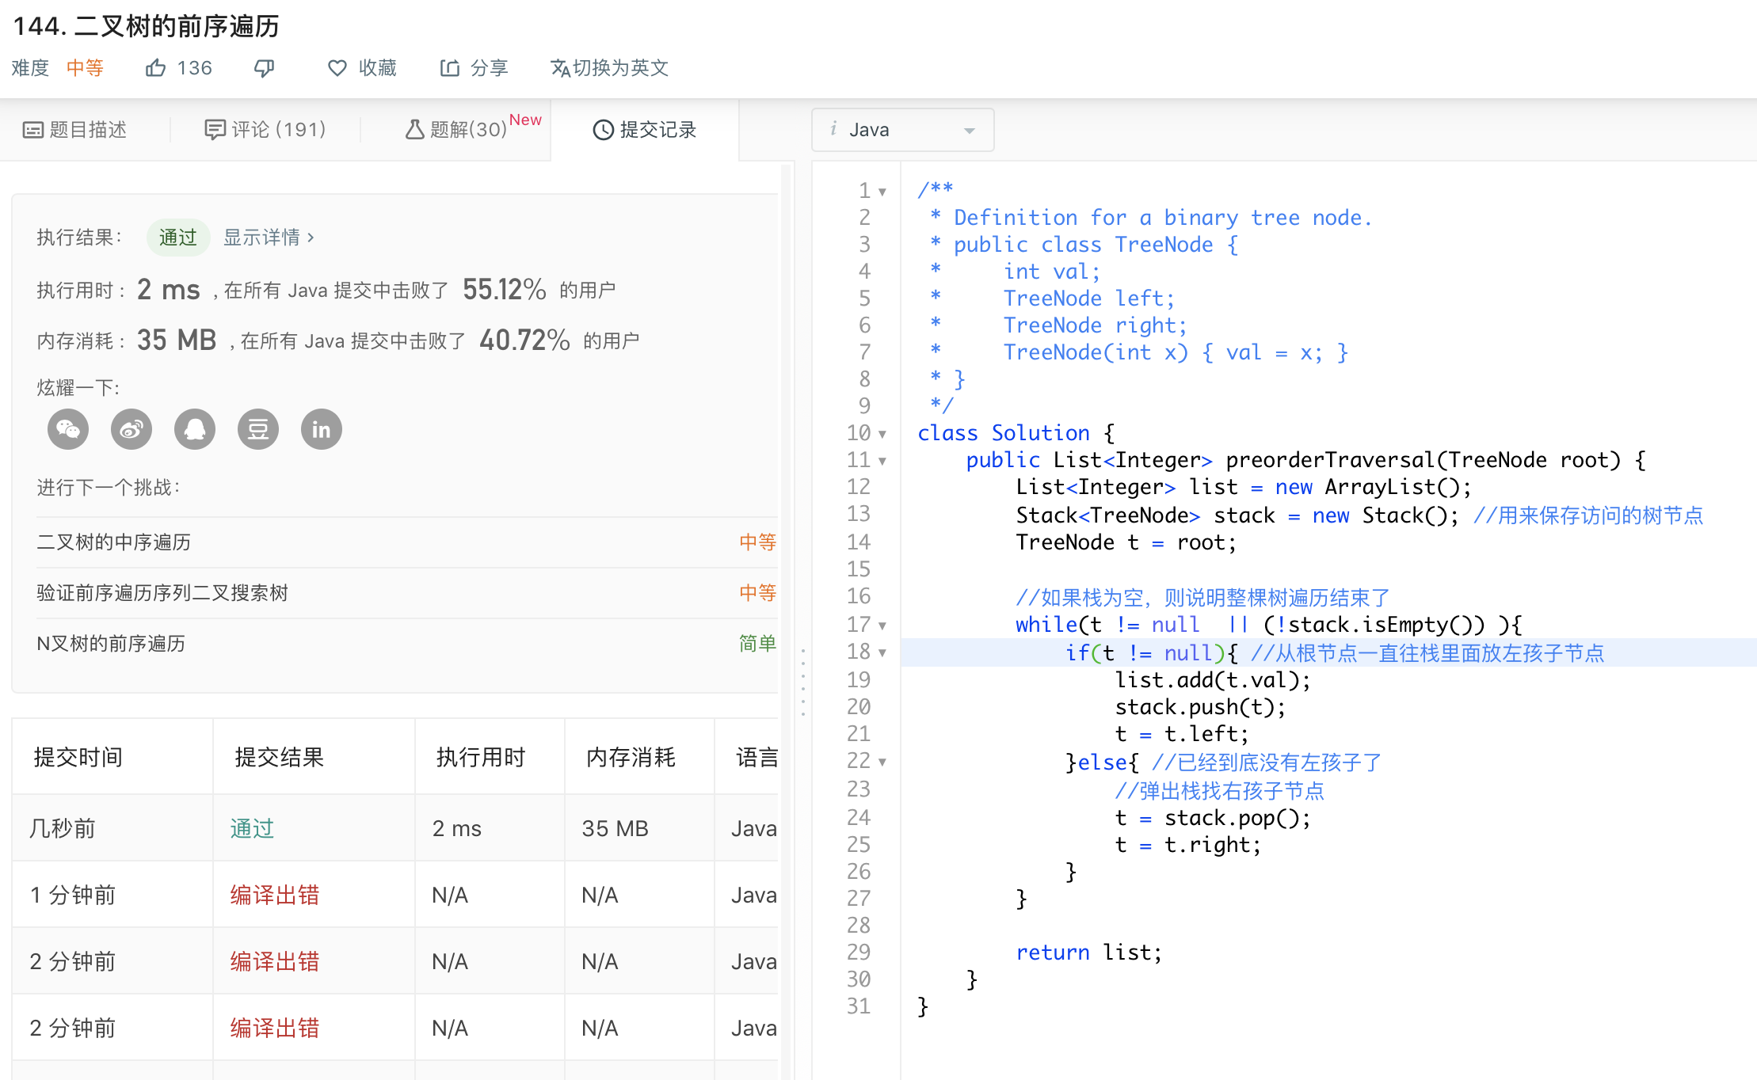Screen dimensions: 1757x1080
Task: Open the latest 通过 submission record
Action: coord(252,828)
